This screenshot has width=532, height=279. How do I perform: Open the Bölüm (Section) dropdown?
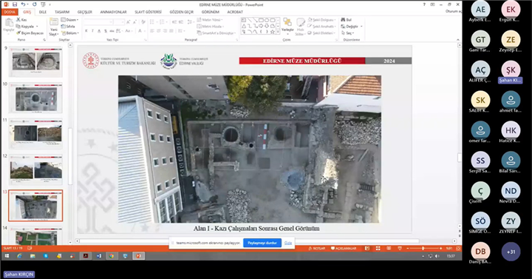click(70, 33)
